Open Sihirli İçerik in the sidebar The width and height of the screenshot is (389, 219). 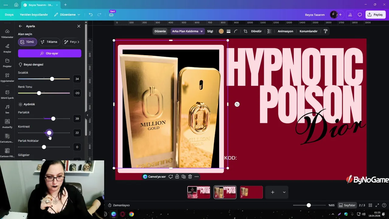point(7,94)
